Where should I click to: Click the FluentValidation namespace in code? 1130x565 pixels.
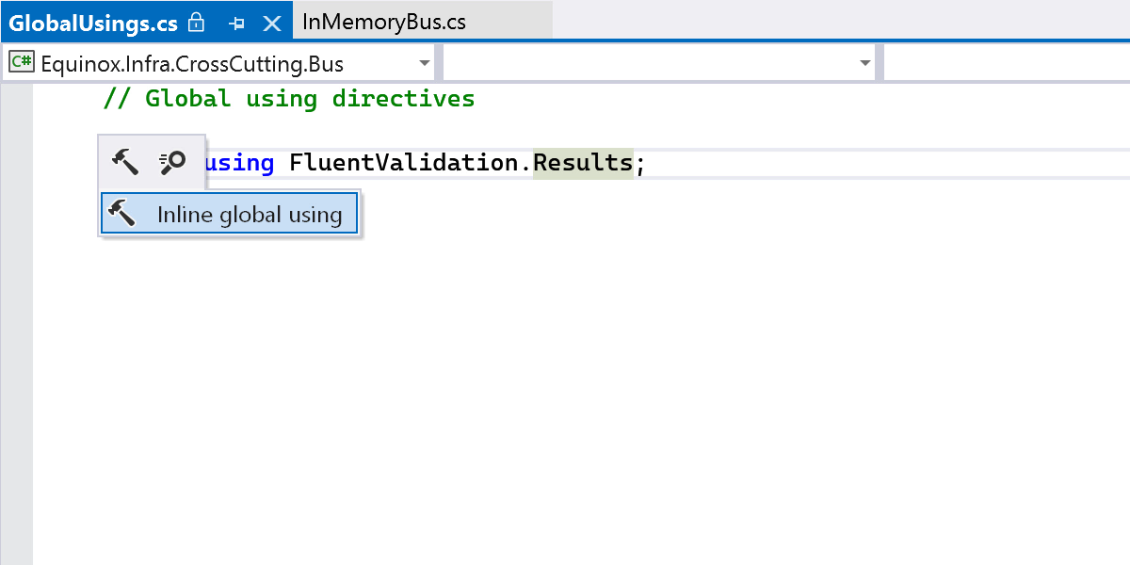click(x=404, y=163)
